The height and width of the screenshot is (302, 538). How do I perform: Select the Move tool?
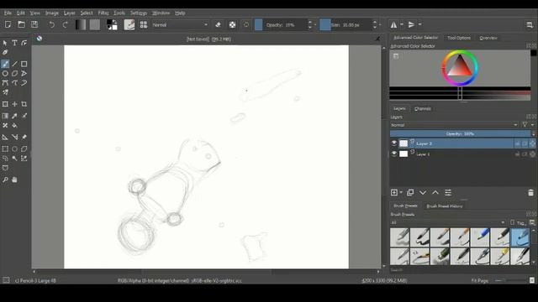click(x=15, y=104)
